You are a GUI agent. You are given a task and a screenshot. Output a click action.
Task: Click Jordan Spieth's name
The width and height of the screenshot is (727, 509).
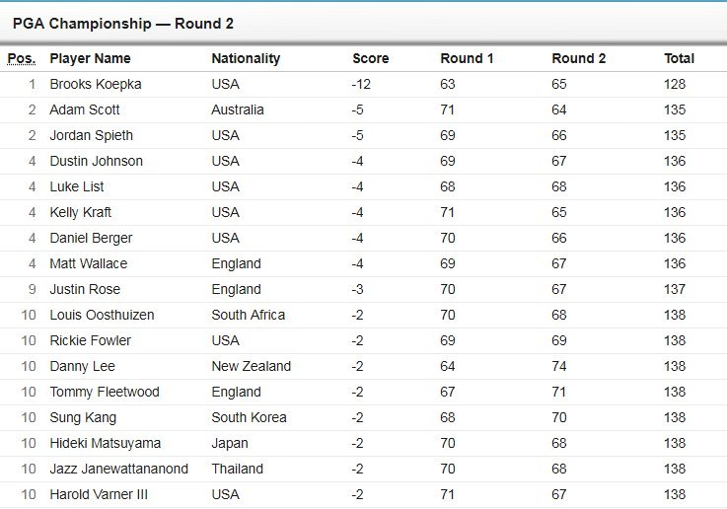pyautogui.click(x=91, y=135)
